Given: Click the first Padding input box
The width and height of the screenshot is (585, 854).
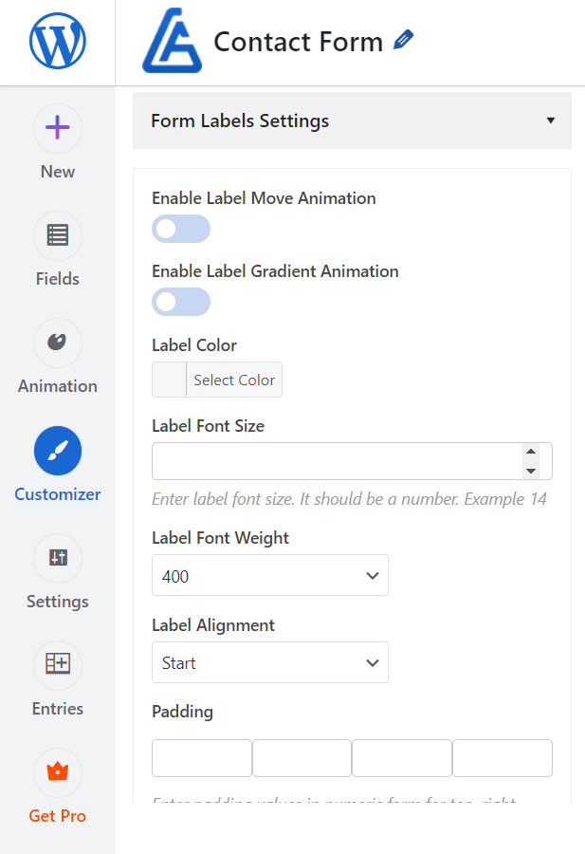Looking at the screenshot, I should (201, 759).
